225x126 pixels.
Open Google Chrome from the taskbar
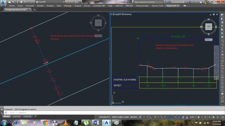point(45,122)
